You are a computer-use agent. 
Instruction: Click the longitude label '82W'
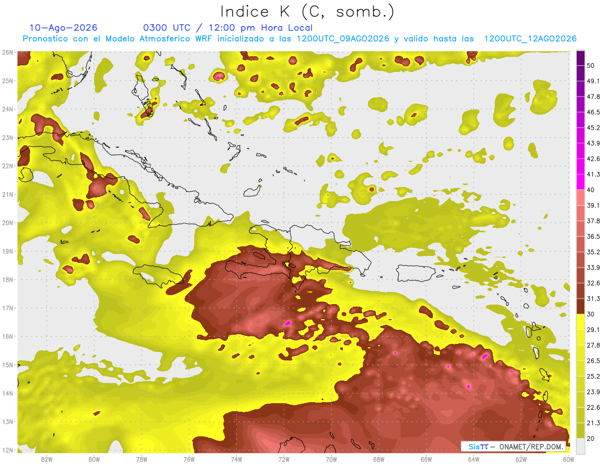point(47,459)
